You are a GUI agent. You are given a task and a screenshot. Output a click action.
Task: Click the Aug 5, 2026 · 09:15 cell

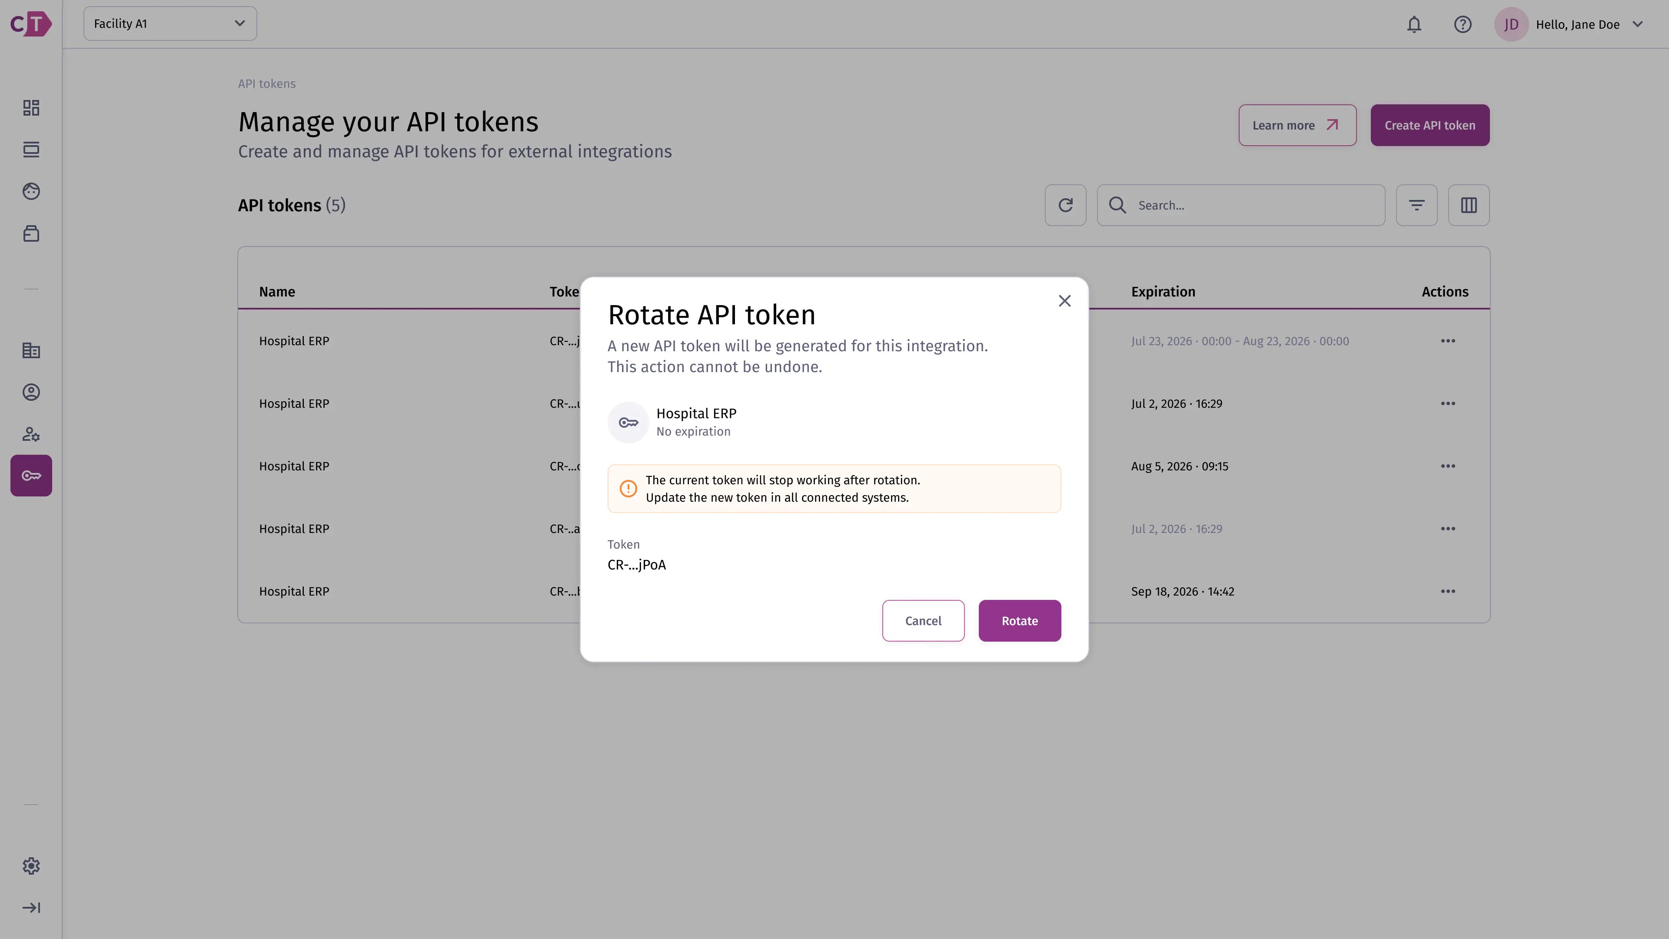point(1179,466)
